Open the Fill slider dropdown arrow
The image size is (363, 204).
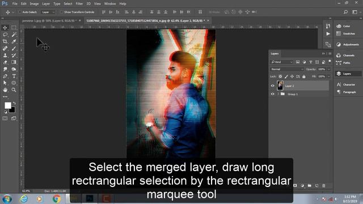329,76
